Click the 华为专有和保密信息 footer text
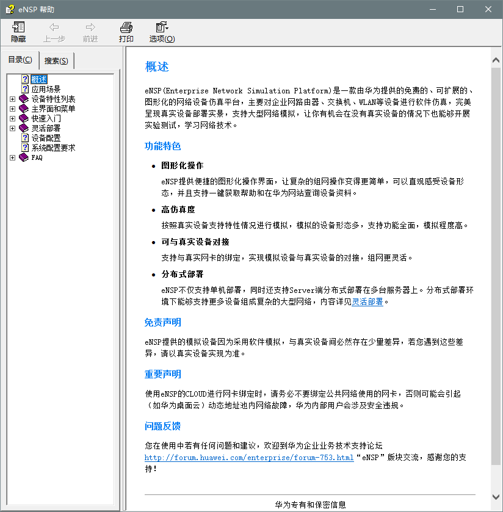503x512 pixels. pos(310,505)
